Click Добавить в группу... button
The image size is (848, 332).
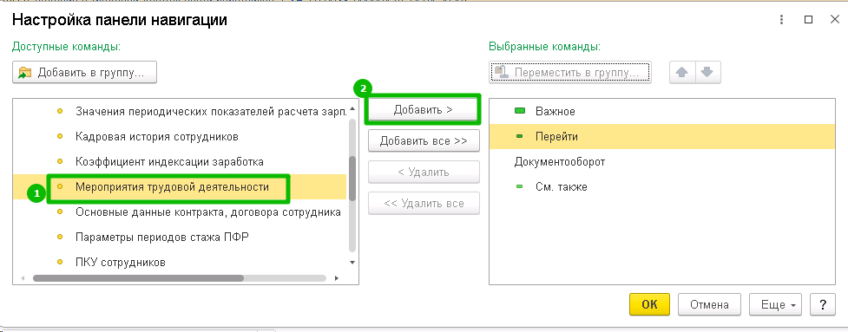click(85, 72)
